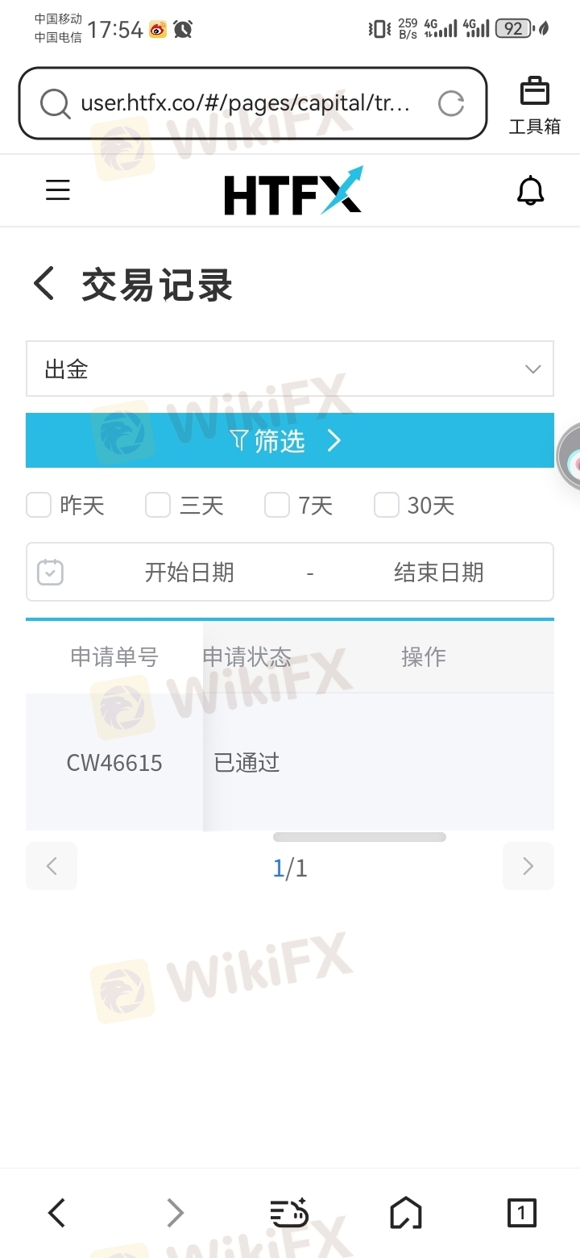Open the hamburger navigation menu
The image size is (580, 1258).
[x=58, y=190]
